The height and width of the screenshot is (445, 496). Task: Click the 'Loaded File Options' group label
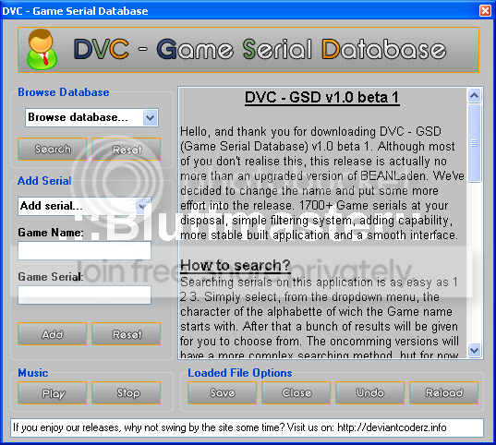(x=240, y=373)
